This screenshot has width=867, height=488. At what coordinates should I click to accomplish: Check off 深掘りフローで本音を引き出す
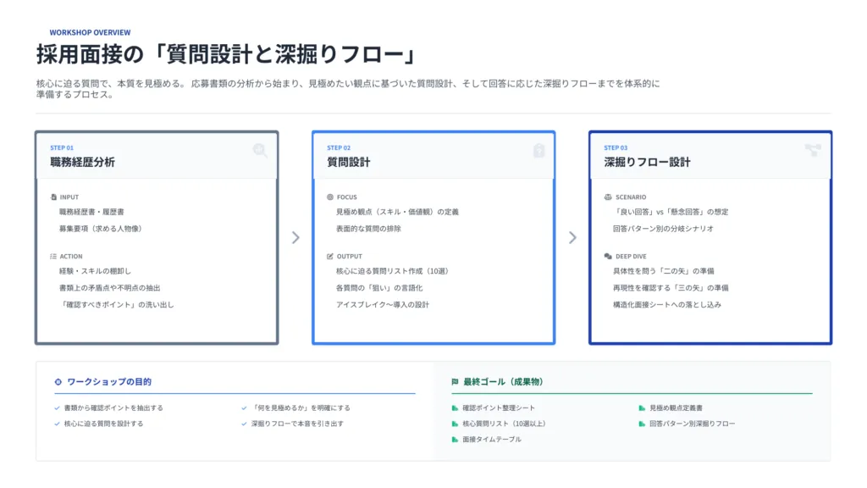242,422
